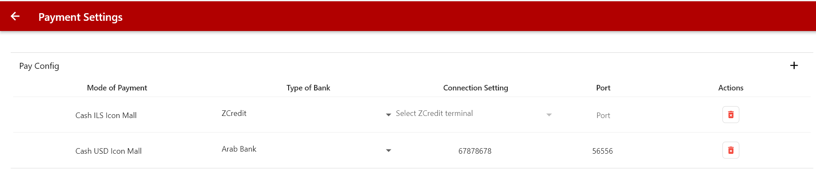Delete the Cash USD Icon Mall row
Image resolution: width=816 pixels, height=183 pixels.
(730, 150)
